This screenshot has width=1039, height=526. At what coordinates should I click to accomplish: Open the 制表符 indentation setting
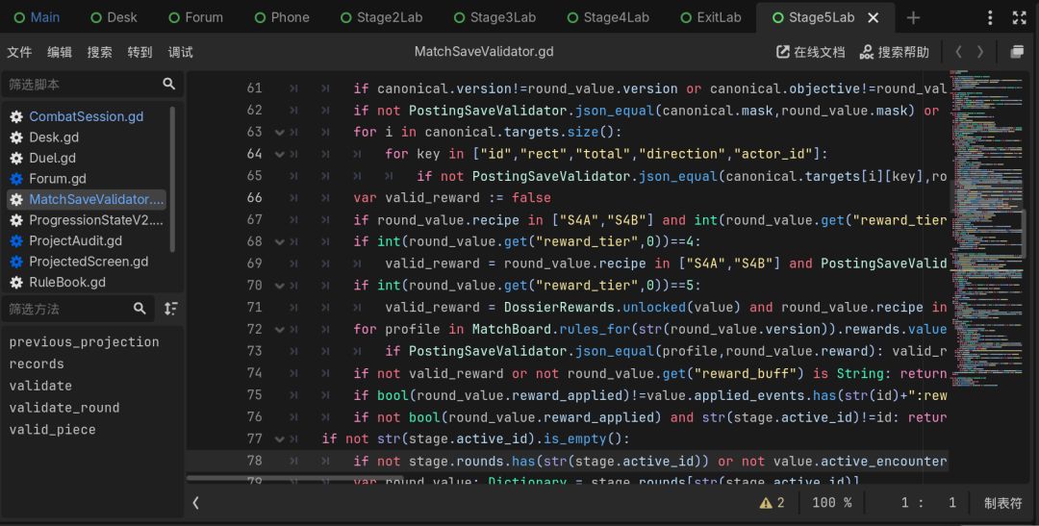coord(1002,504)
